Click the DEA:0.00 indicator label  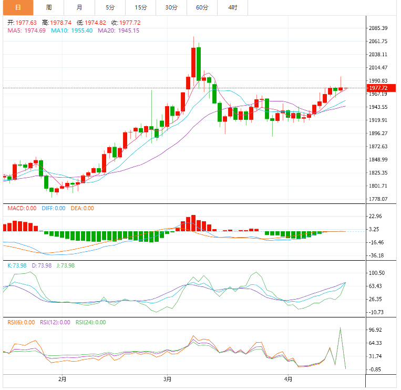[x=83, y=209]
